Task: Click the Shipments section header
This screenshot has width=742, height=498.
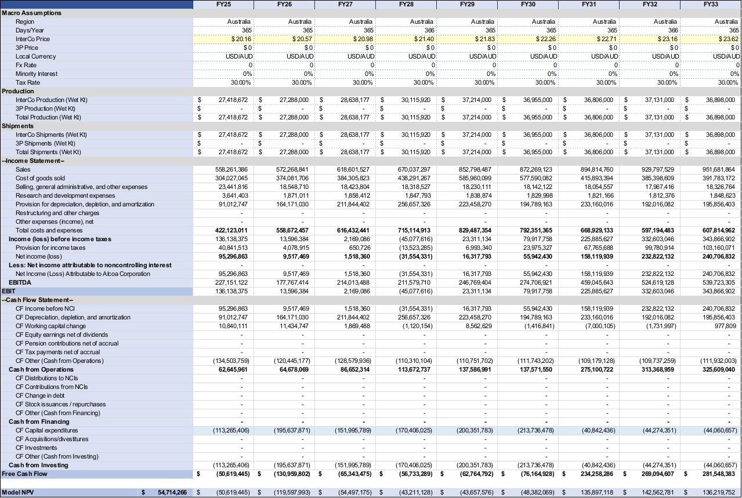Action: 17,126
